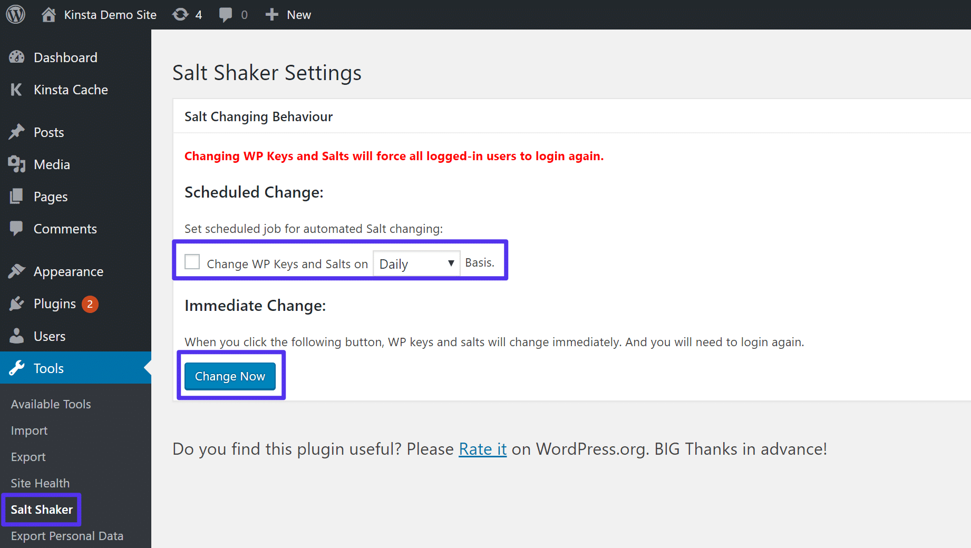
Task: Follow the Rate it link
Action: tap(482, 449)
